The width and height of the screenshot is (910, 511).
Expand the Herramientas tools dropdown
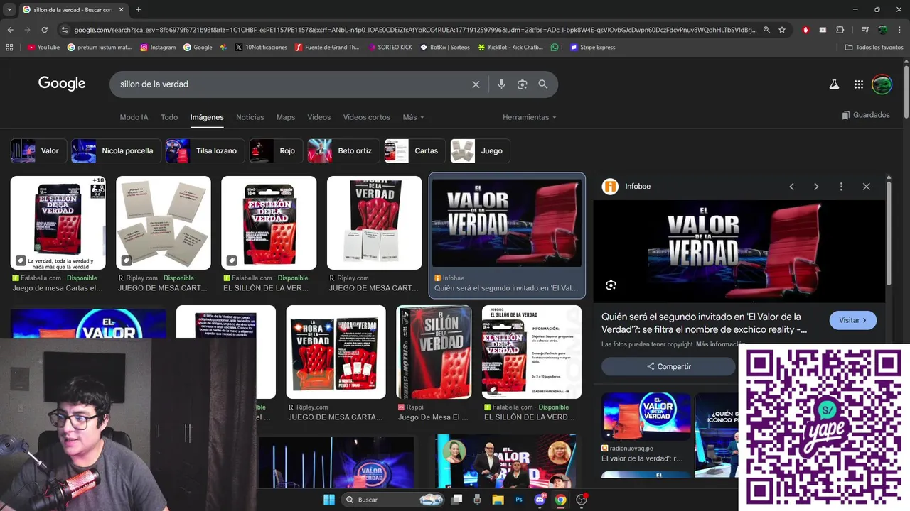click(530, 117)
